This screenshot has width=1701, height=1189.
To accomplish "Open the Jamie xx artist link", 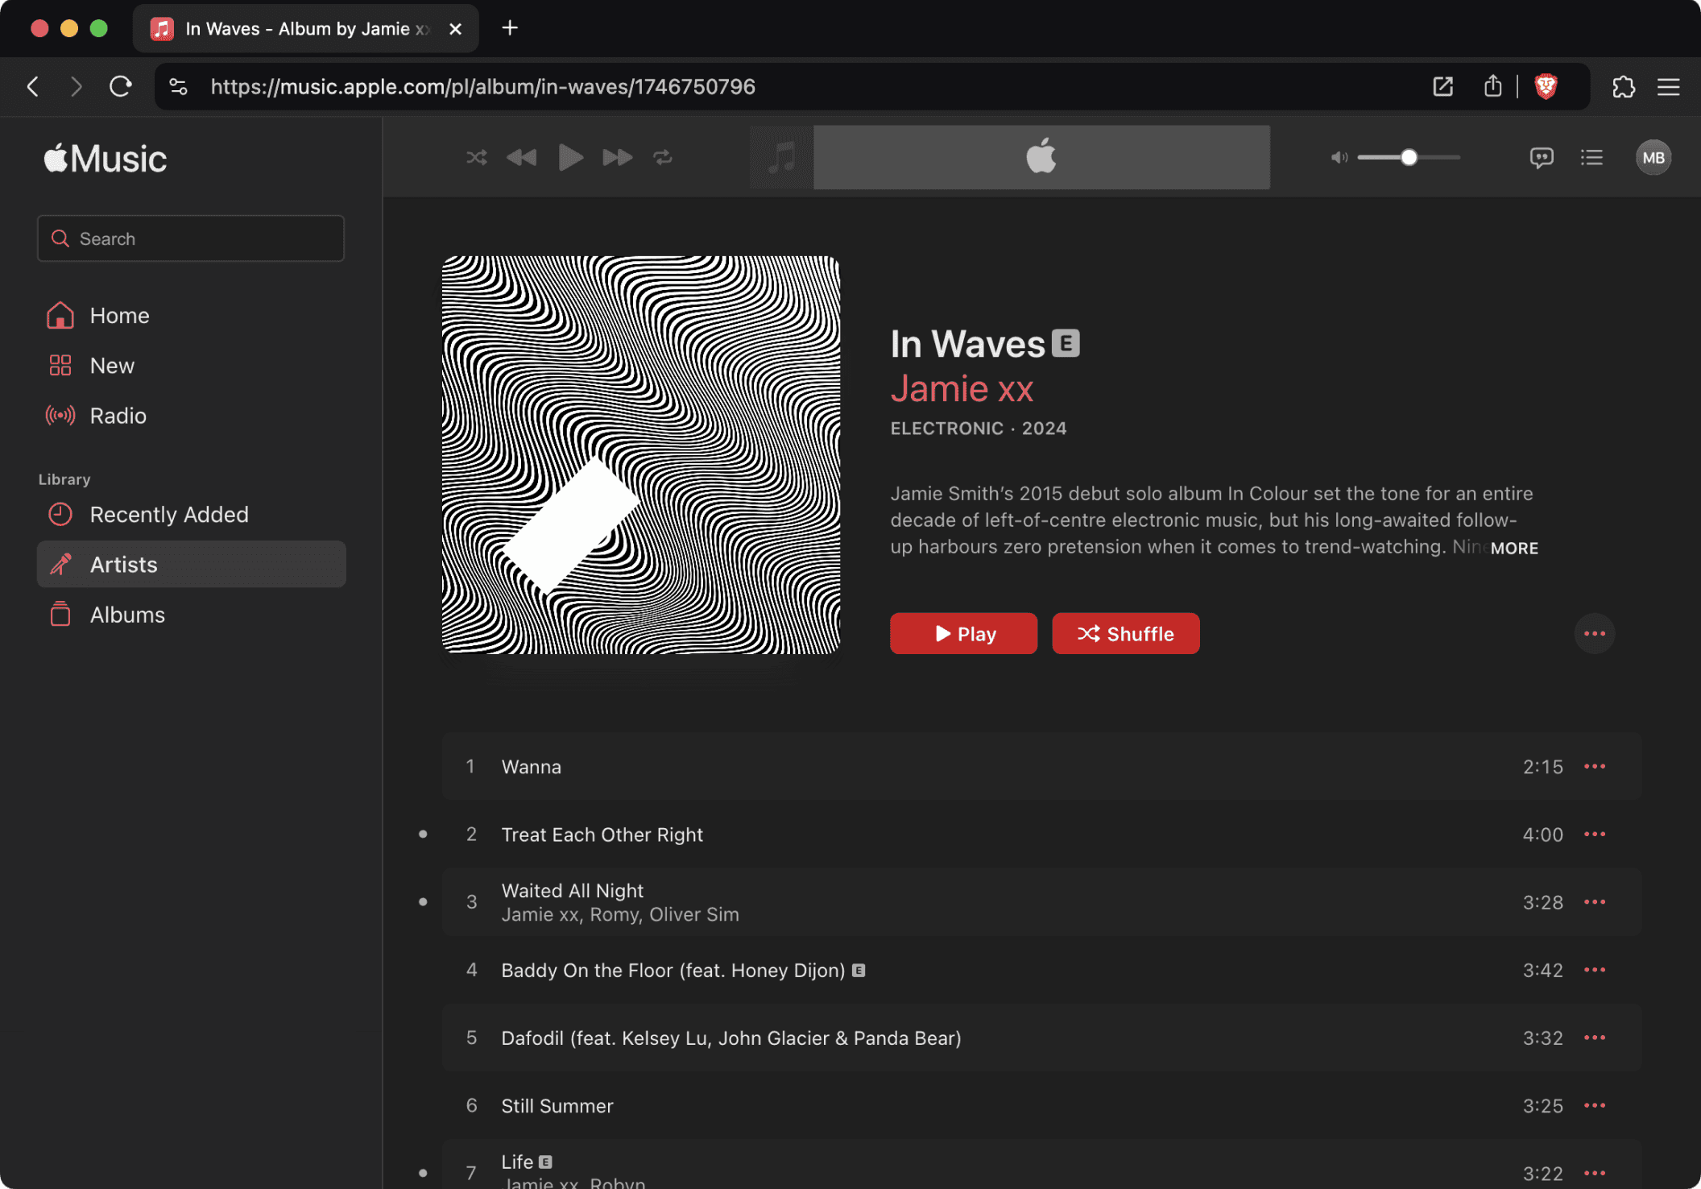I will 962,389.
